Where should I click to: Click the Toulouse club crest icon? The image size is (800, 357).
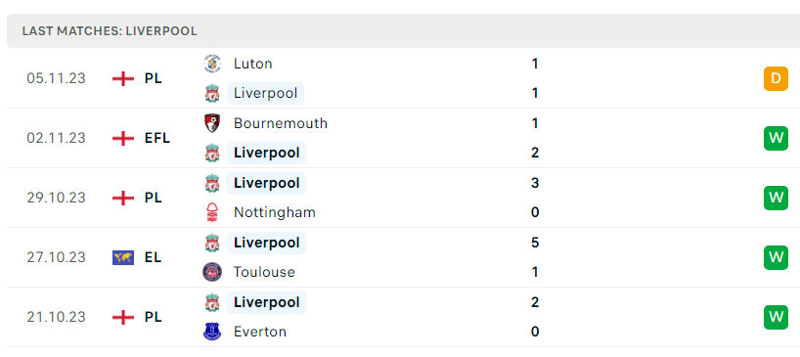(212, 272)
